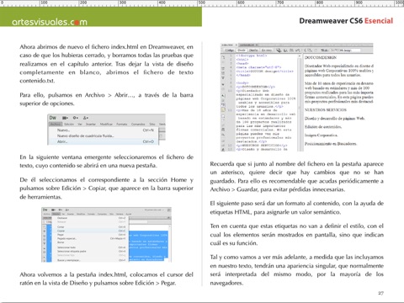
Task: Click the top icon of the coding toolbar
Action: [x=224, y=57]
